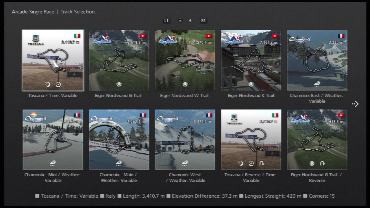The height and width of the screenshot is (208, 370).
Task: Choose the Chamonix - Main track thumbnail
Action: [119, 140]
